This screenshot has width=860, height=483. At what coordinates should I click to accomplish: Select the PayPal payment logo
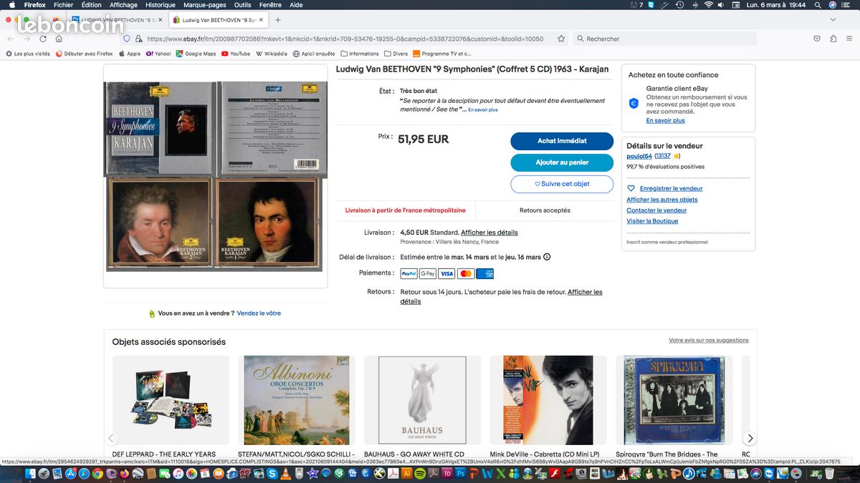click(409, 273)
